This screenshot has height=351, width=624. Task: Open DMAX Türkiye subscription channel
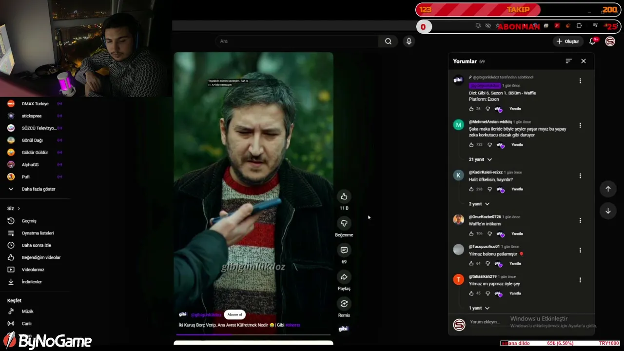(x=35, y=104)
